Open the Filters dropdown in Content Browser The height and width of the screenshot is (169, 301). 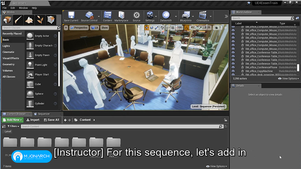click(13, 126)
